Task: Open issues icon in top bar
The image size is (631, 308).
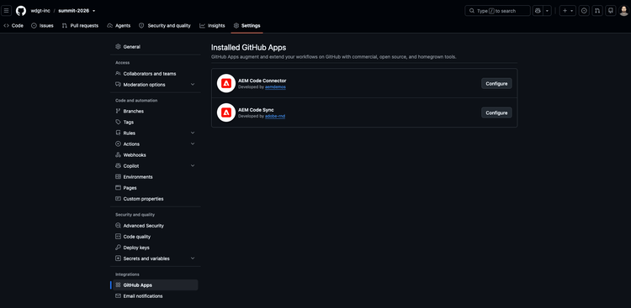Action: coord(584,11)
